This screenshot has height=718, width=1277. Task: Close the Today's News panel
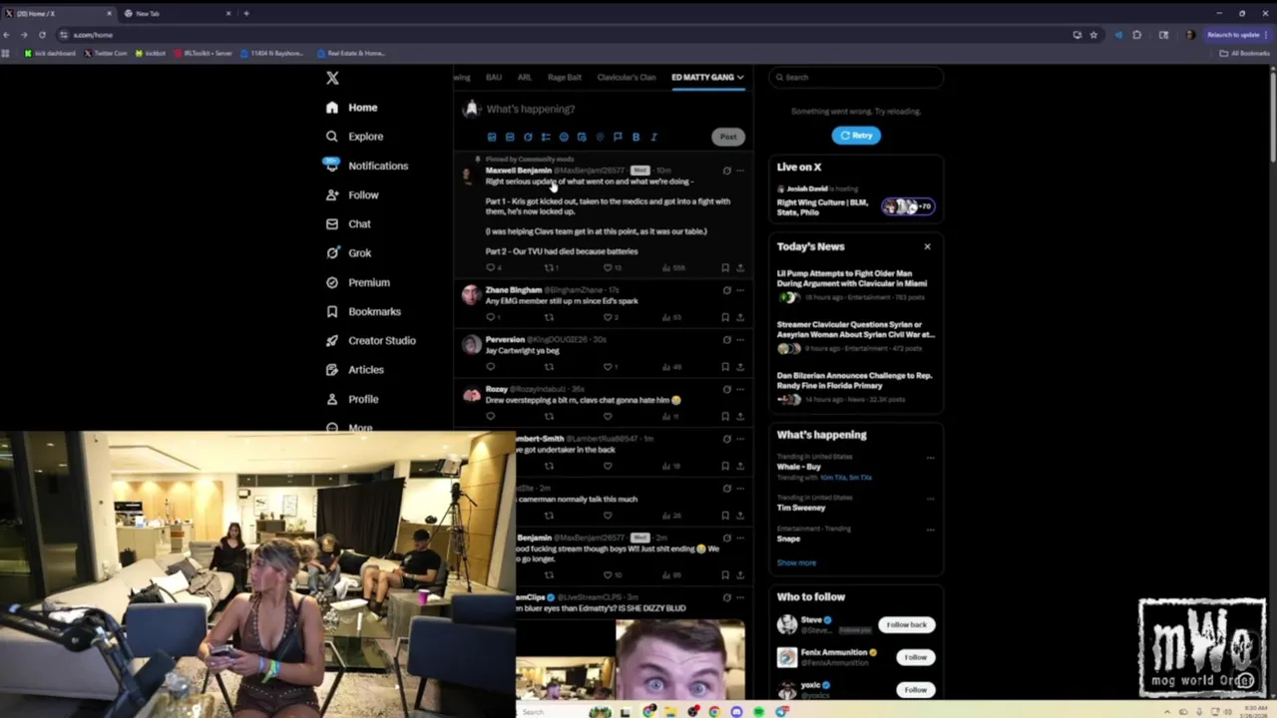pos(927,246)
